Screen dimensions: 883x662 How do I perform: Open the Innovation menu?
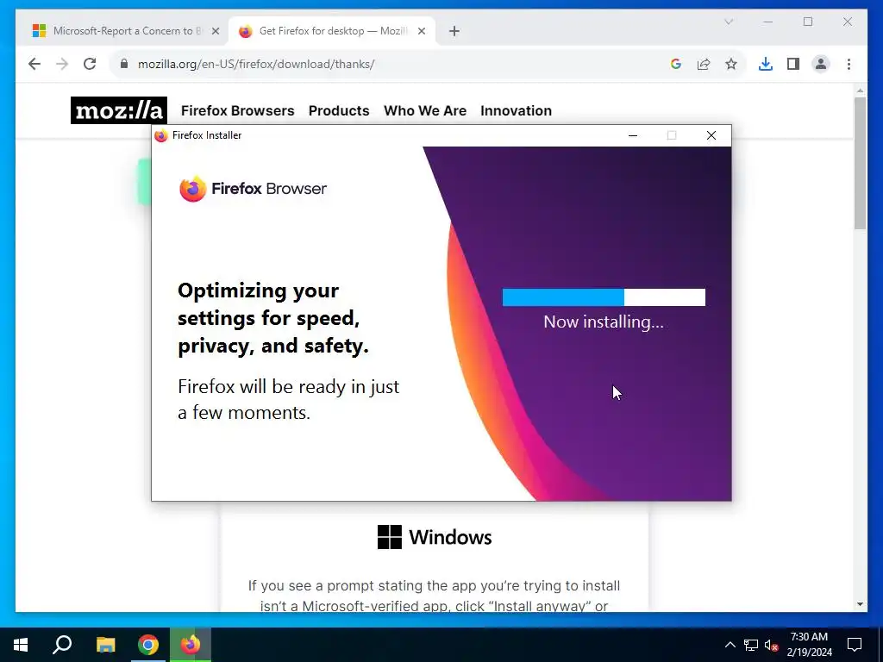(516, 111)
